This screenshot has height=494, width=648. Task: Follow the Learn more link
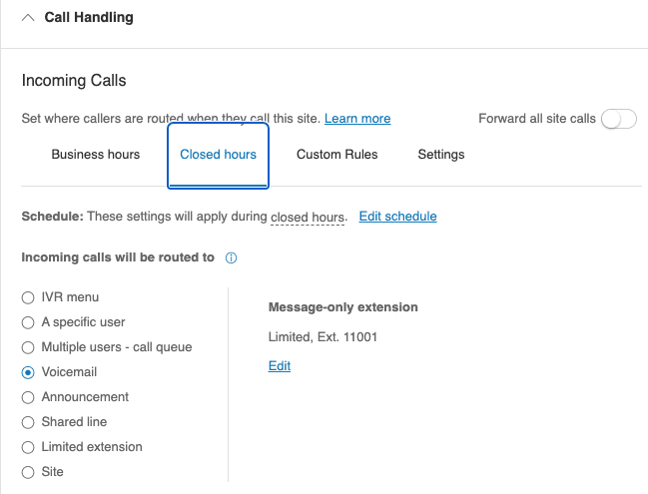(x=357, y=119)
